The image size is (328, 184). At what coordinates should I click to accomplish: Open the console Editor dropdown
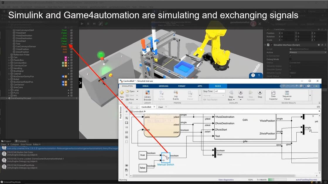(x=37, y=144)
